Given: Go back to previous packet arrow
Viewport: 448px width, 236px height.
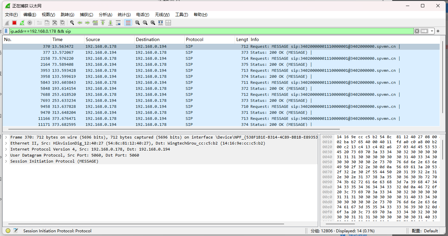Looking at the screenshot, I should pos(80,23).
